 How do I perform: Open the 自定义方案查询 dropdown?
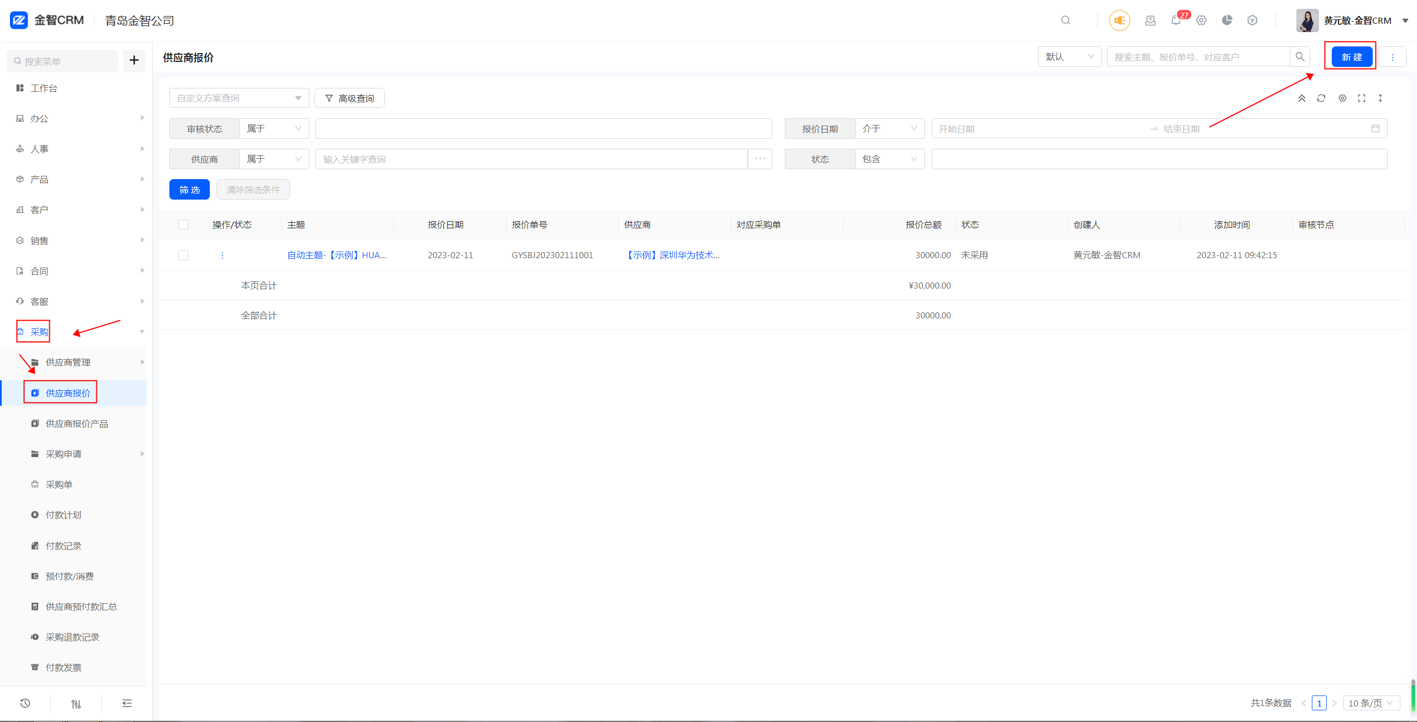[x=239, y=98]
